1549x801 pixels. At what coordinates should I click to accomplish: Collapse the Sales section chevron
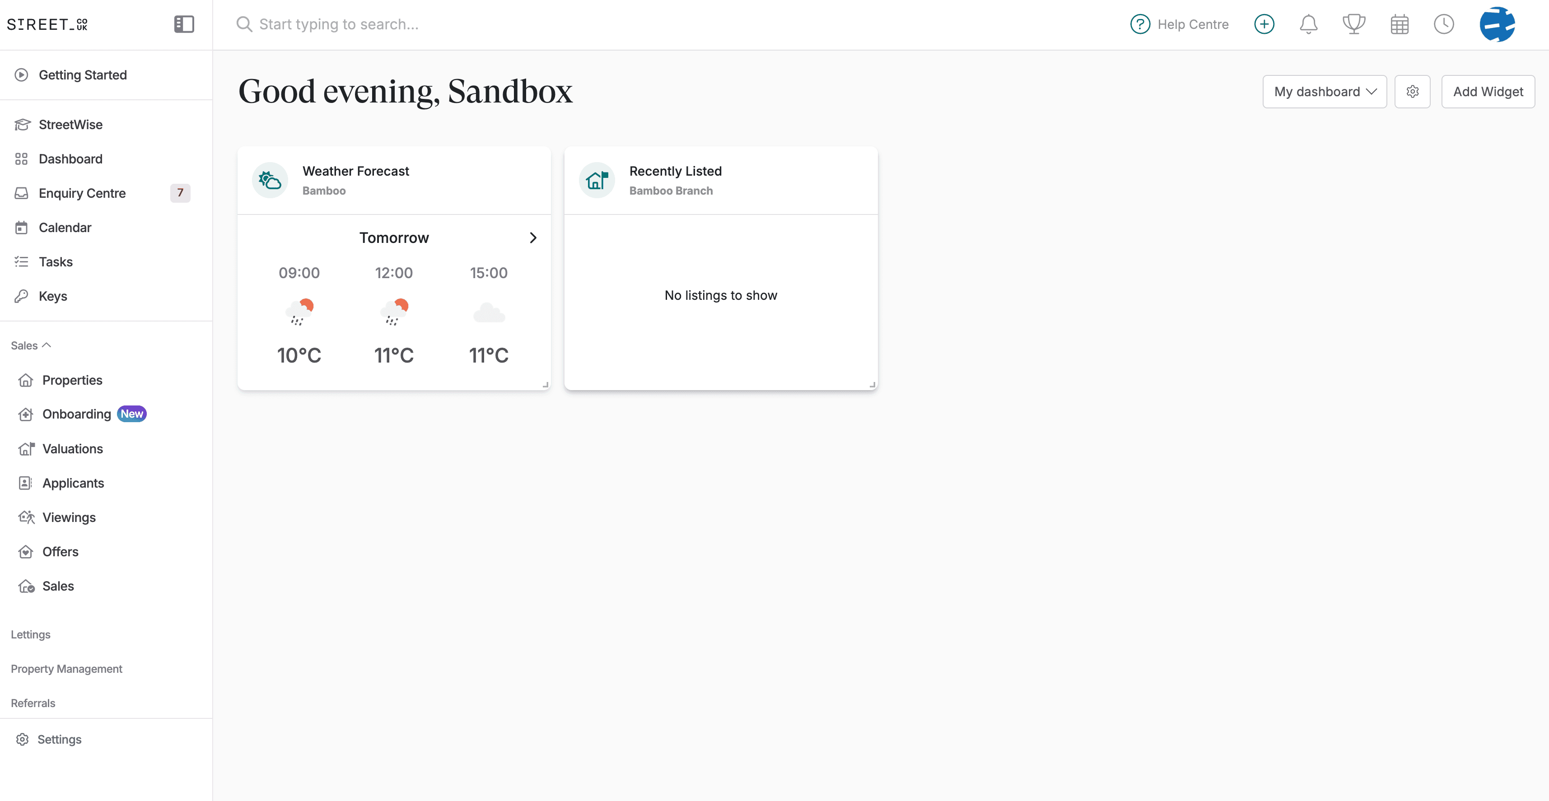point(47,345)
